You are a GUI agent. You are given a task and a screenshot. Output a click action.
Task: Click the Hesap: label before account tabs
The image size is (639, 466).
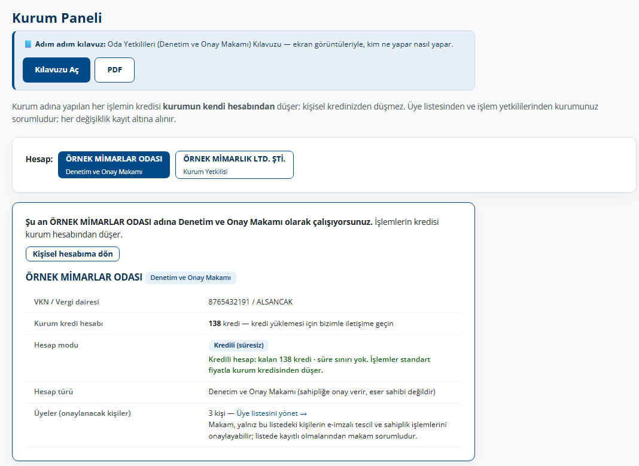(39, 159)
